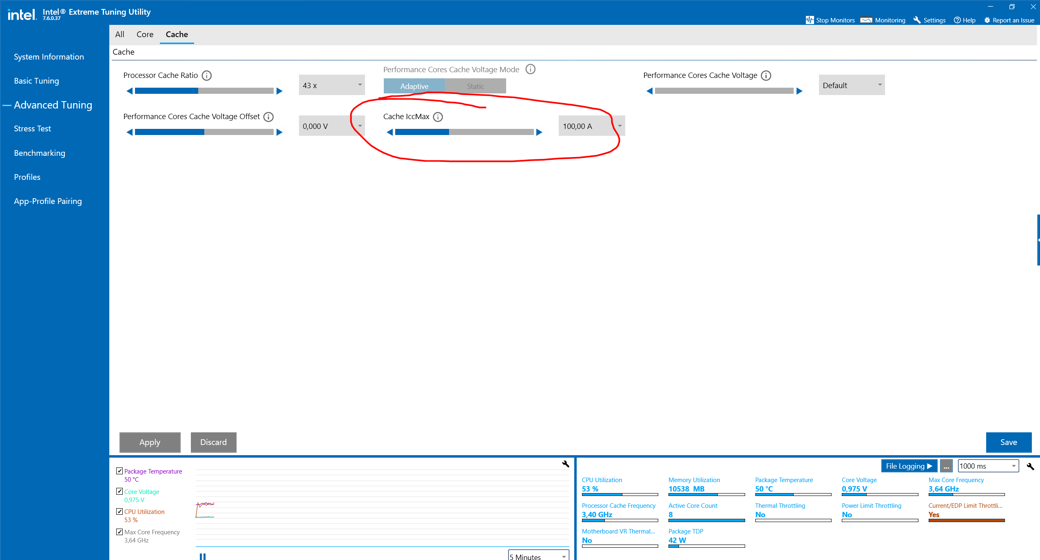This screenshot has height=560, width=1040.
Task: Toggle Core Voltage graph checkbox
Action: point(119,491)
